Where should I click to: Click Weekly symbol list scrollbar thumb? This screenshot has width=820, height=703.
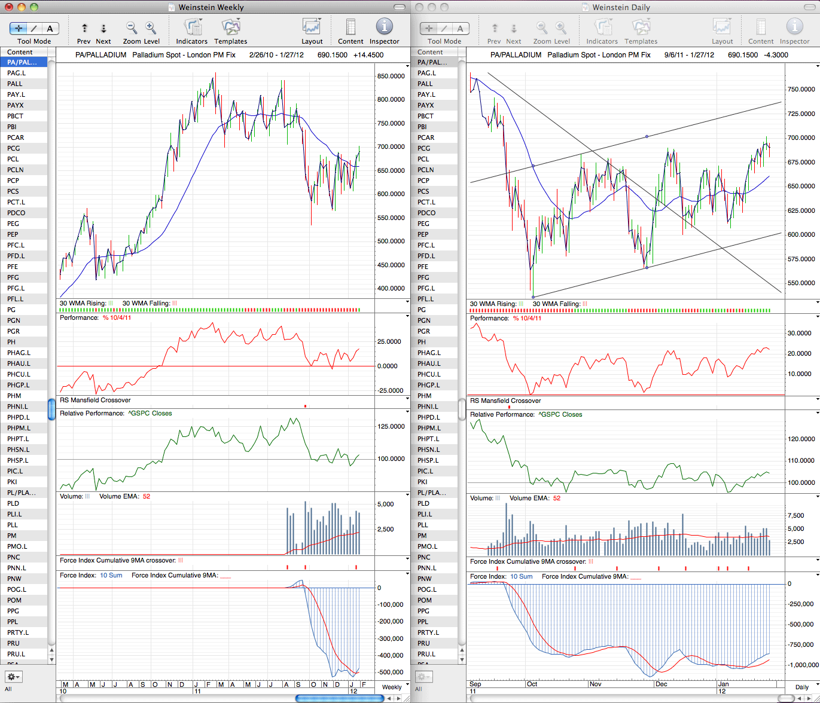pos(51,410)
